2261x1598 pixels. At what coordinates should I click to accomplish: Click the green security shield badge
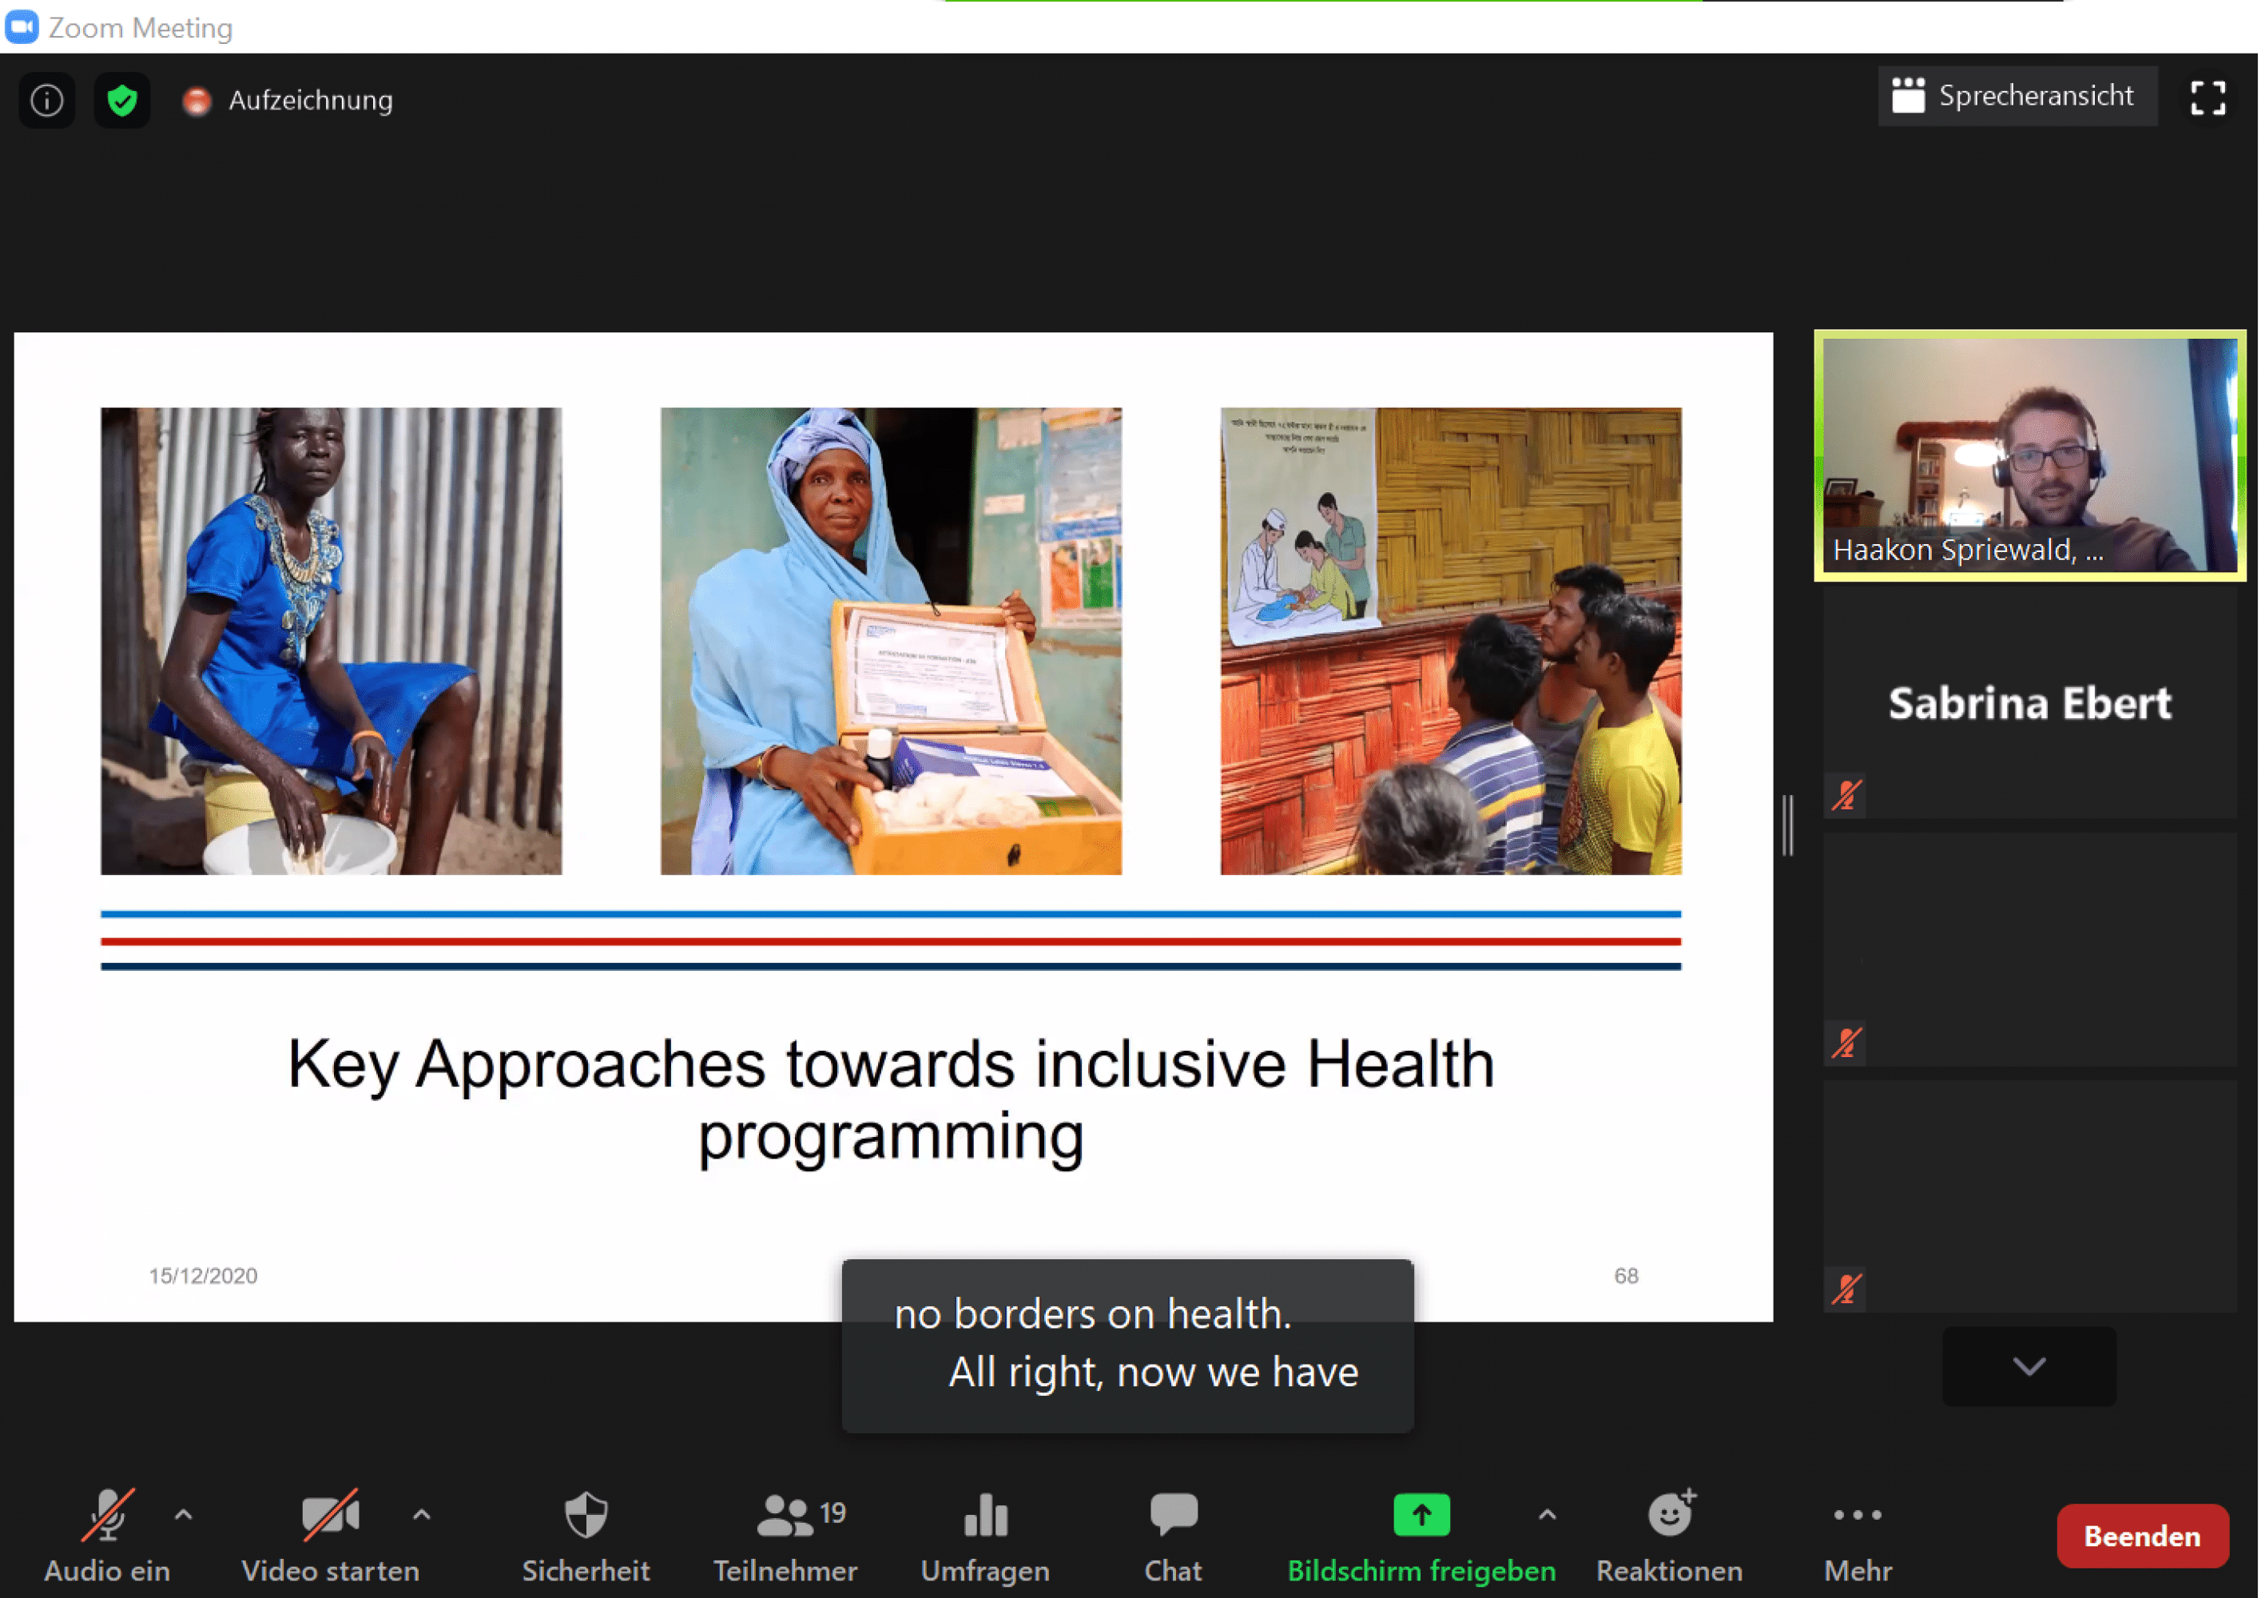(x=121, y=99)
